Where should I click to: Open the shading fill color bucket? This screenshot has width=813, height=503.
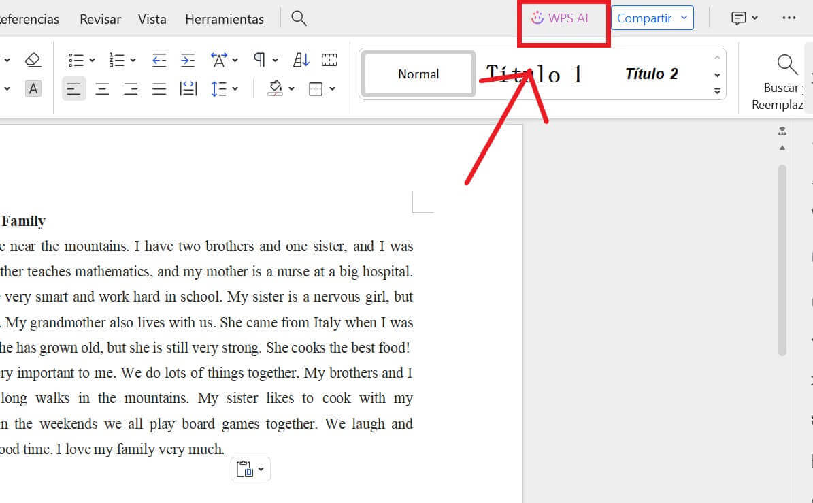[276, 89]
